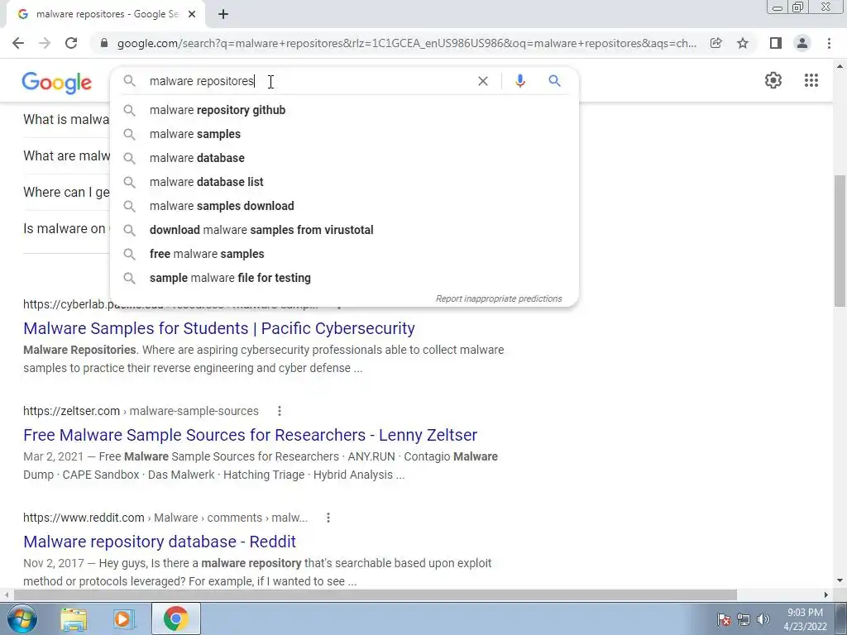Screen dimensions: 847x635
Task: Click the scroll-down arrow button
Action: [840, 581]
